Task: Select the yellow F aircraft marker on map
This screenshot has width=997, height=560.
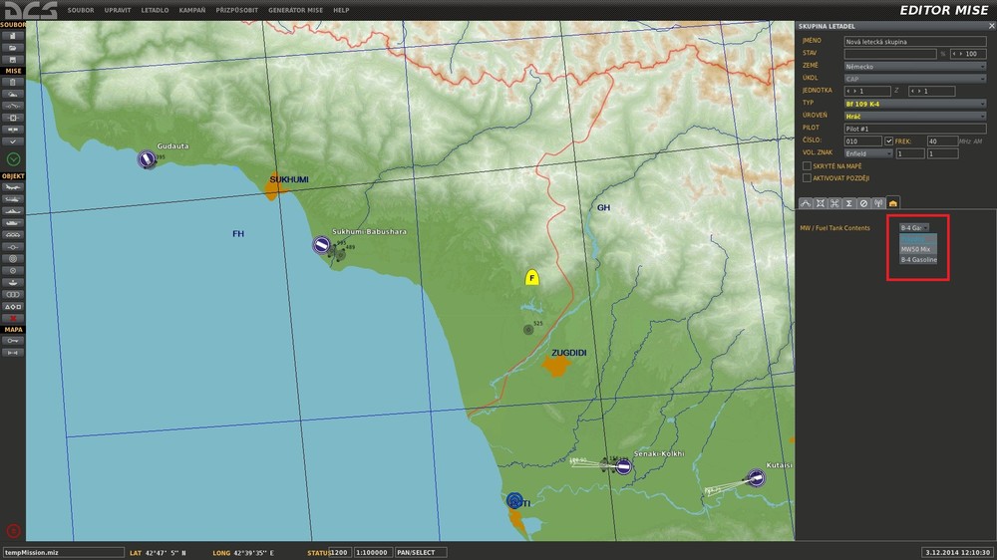Action: (532, 277)
